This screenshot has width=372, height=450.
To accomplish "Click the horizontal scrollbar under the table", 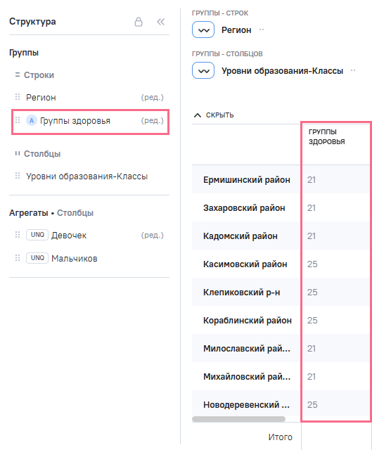I will click(x=238, y=419).
